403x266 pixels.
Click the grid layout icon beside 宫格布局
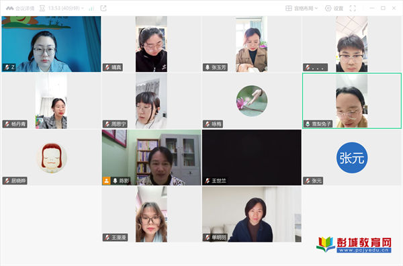[289, 9]
